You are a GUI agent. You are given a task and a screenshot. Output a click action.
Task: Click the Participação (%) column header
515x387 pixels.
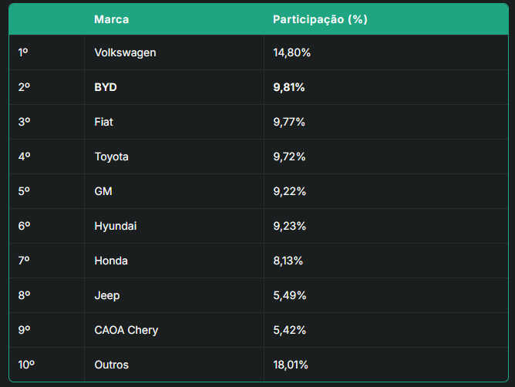pos(320,19)
